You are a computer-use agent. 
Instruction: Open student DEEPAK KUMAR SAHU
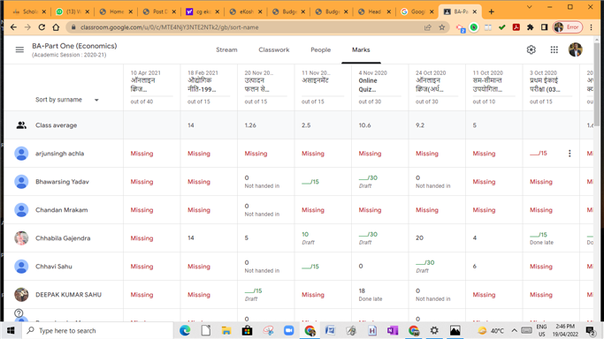(69, 295)
